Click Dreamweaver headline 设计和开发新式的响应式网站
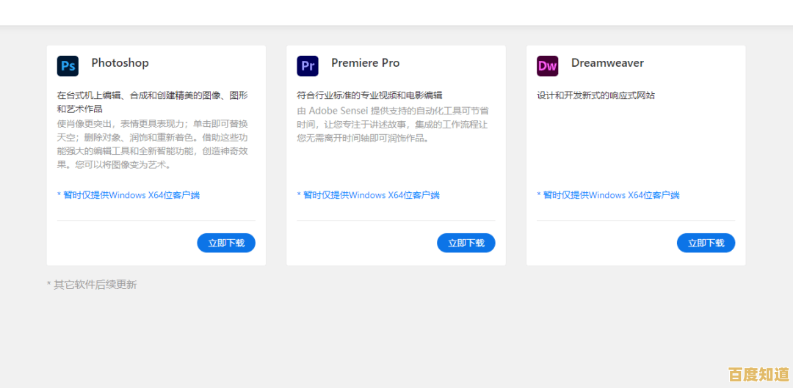The image size is (793, 388). click(595, 95)
